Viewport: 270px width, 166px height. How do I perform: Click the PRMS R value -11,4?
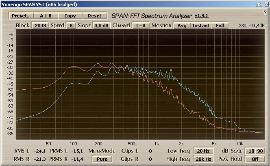pos(77,159)
